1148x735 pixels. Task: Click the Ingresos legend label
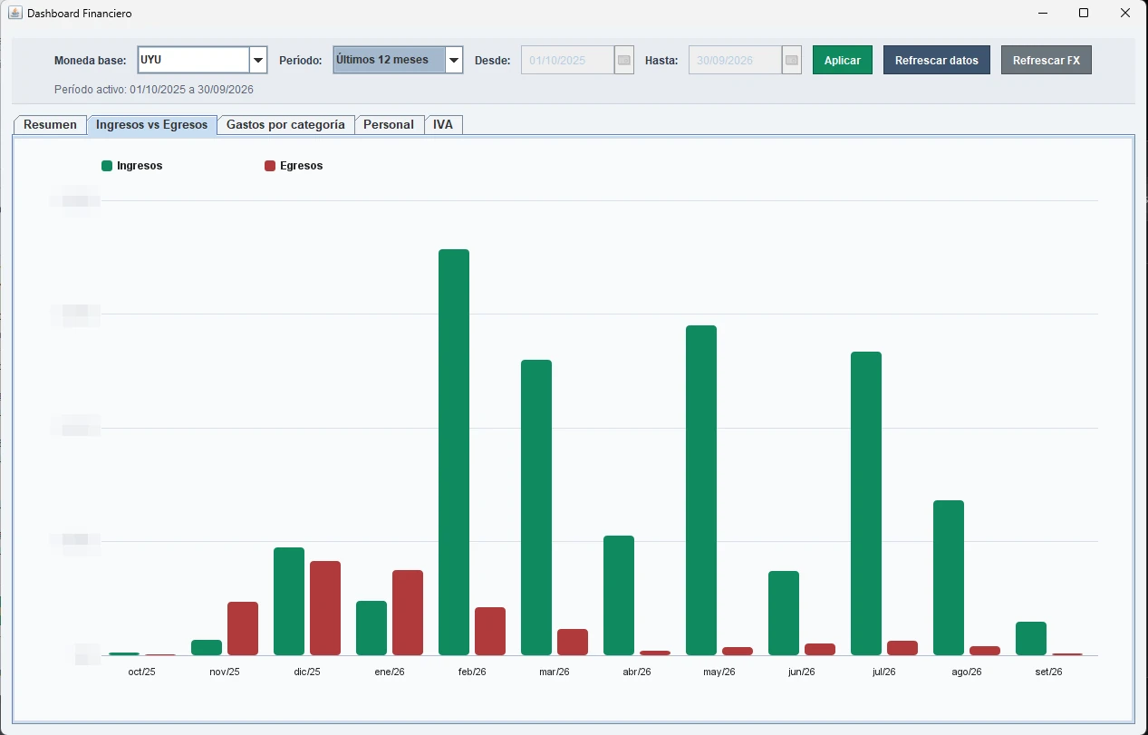click(x=140, y=166)
